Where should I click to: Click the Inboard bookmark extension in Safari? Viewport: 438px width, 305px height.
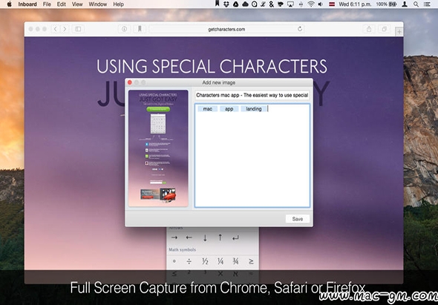click(x=140, y=29)
